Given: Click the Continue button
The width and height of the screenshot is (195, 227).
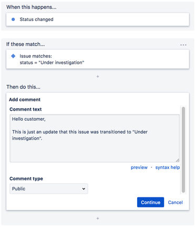Looking at the screenshot, I should (150, 202).
